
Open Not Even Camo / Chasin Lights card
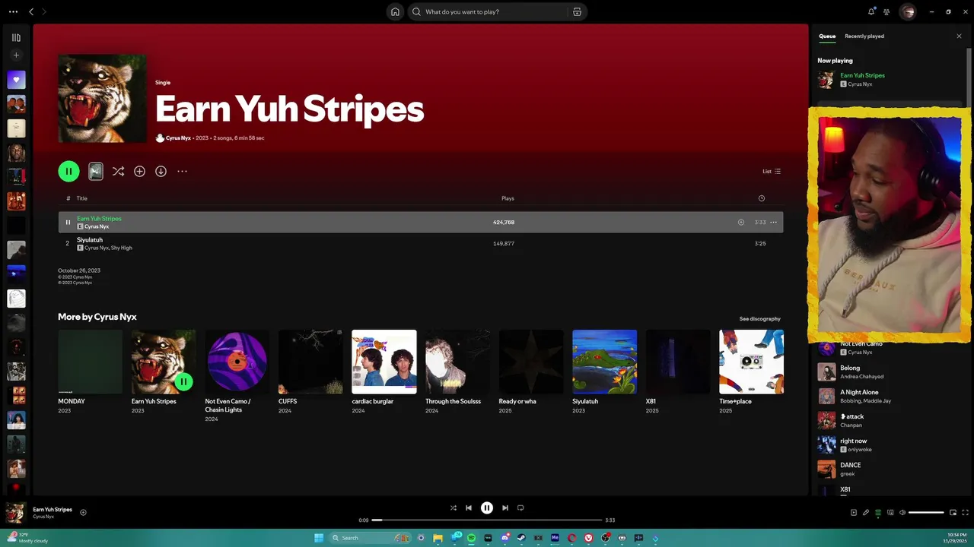point(237,376)
